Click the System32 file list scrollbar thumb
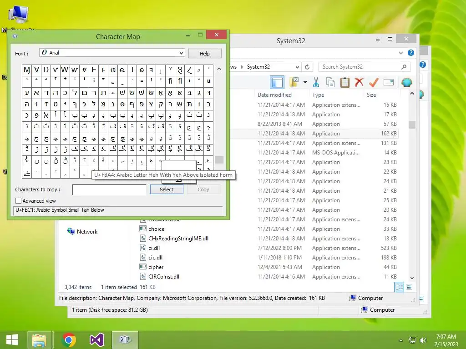This screenshot has height=349, width=466. [412, 125]
